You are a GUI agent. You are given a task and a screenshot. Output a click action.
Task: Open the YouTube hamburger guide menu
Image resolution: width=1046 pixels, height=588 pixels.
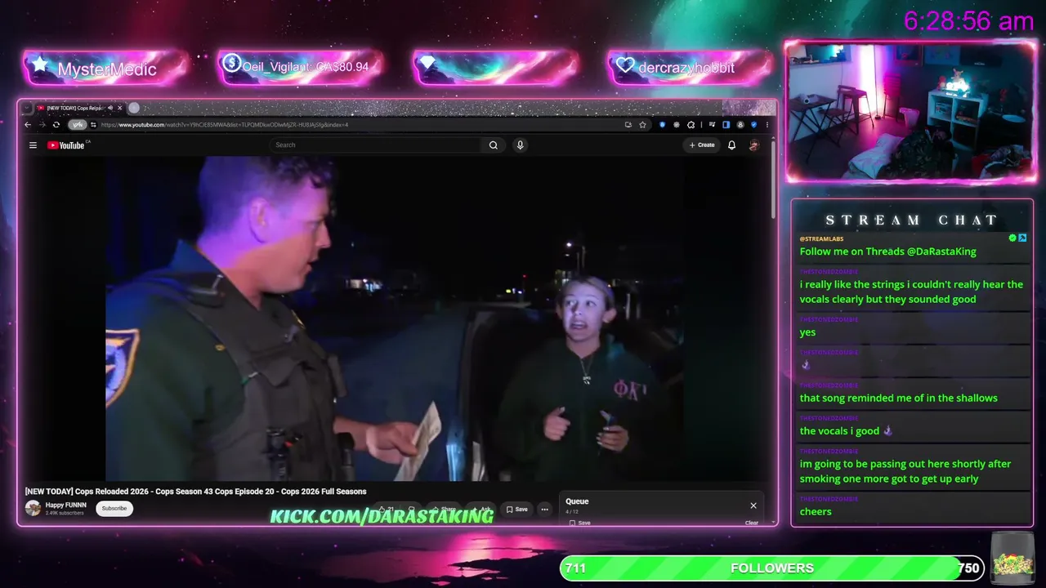click(x=33, y=145)
